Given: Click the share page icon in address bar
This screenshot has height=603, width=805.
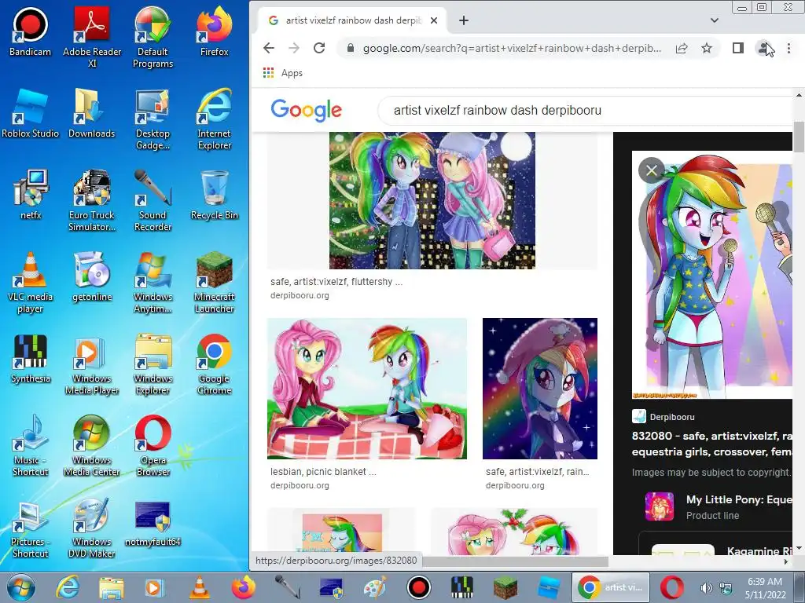Looking at the screenshot, I should 682,48.
